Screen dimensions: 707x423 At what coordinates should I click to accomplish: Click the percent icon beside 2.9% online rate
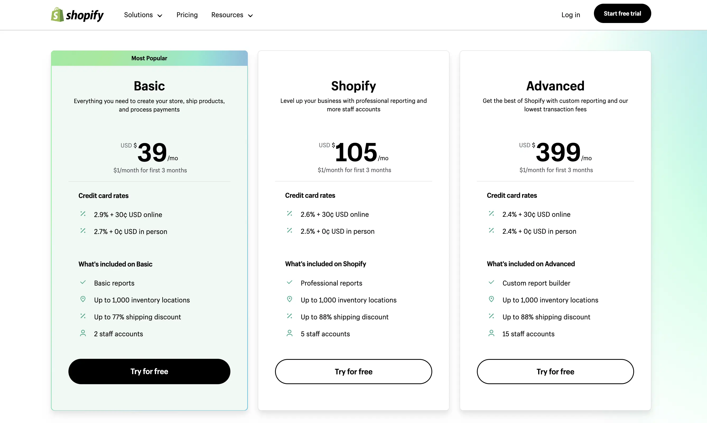pyautogui.click(x=83, y=214)
